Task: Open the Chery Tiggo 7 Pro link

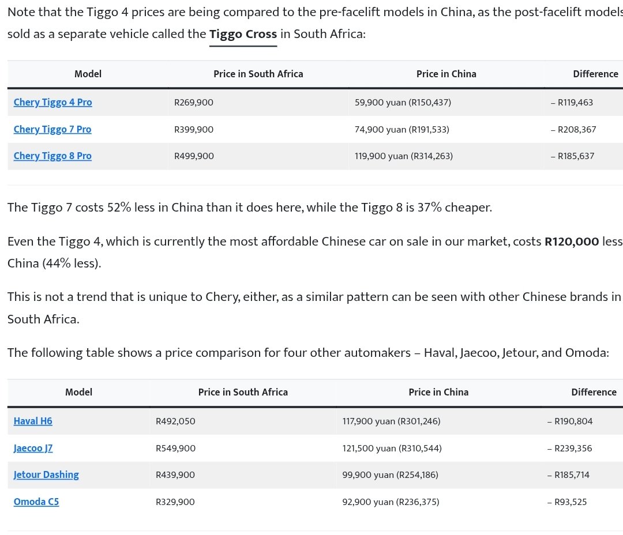Action: click(x=52, y=130)
